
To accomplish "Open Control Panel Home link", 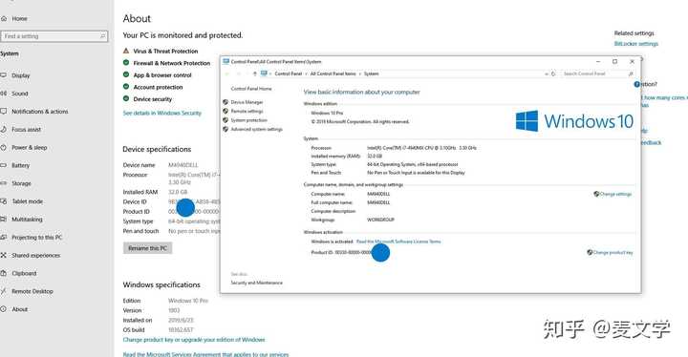I will point(251,89).
